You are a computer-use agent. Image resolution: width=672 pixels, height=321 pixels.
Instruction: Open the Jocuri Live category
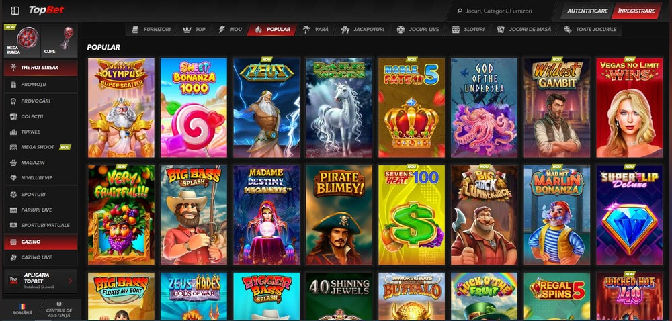[x=418, y=29]
